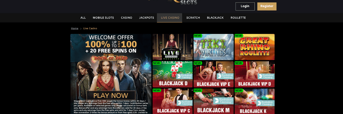Viewport: 343px width, 114px height.
Task: Click the Login button
Action: (245, 6)
